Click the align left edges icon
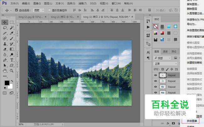The image size is (204, 127). (92, 10)
